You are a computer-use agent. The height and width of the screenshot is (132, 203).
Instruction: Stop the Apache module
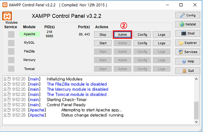[x=103, y=34]
